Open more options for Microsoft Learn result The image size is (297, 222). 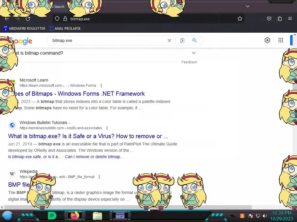tap(101, 86)
